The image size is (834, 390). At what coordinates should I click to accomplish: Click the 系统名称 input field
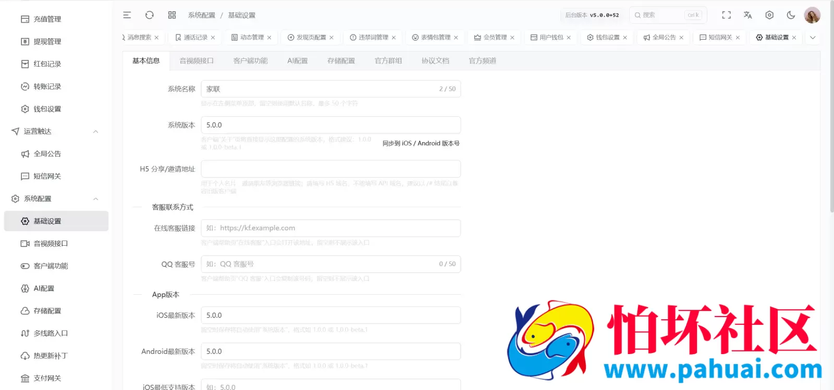tap(330, 89)
